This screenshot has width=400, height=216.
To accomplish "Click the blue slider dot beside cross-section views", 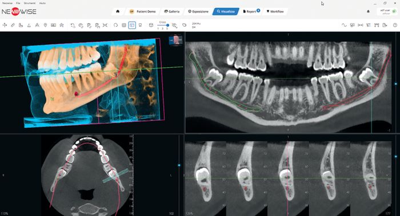I will [x=395, y=157].
